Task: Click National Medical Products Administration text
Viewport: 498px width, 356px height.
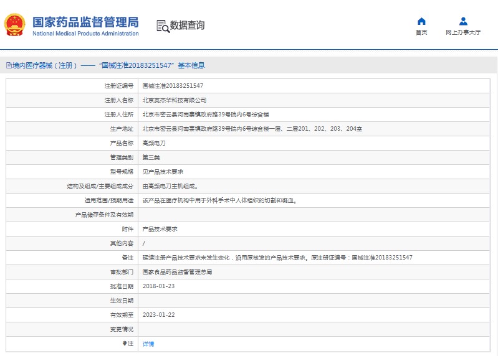Action: pyautogui.click(x=85, y=33)
